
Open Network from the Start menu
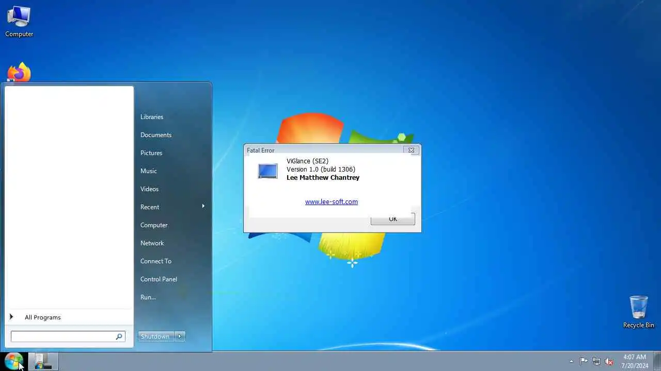pyautogui.click(x=152, y=243)
